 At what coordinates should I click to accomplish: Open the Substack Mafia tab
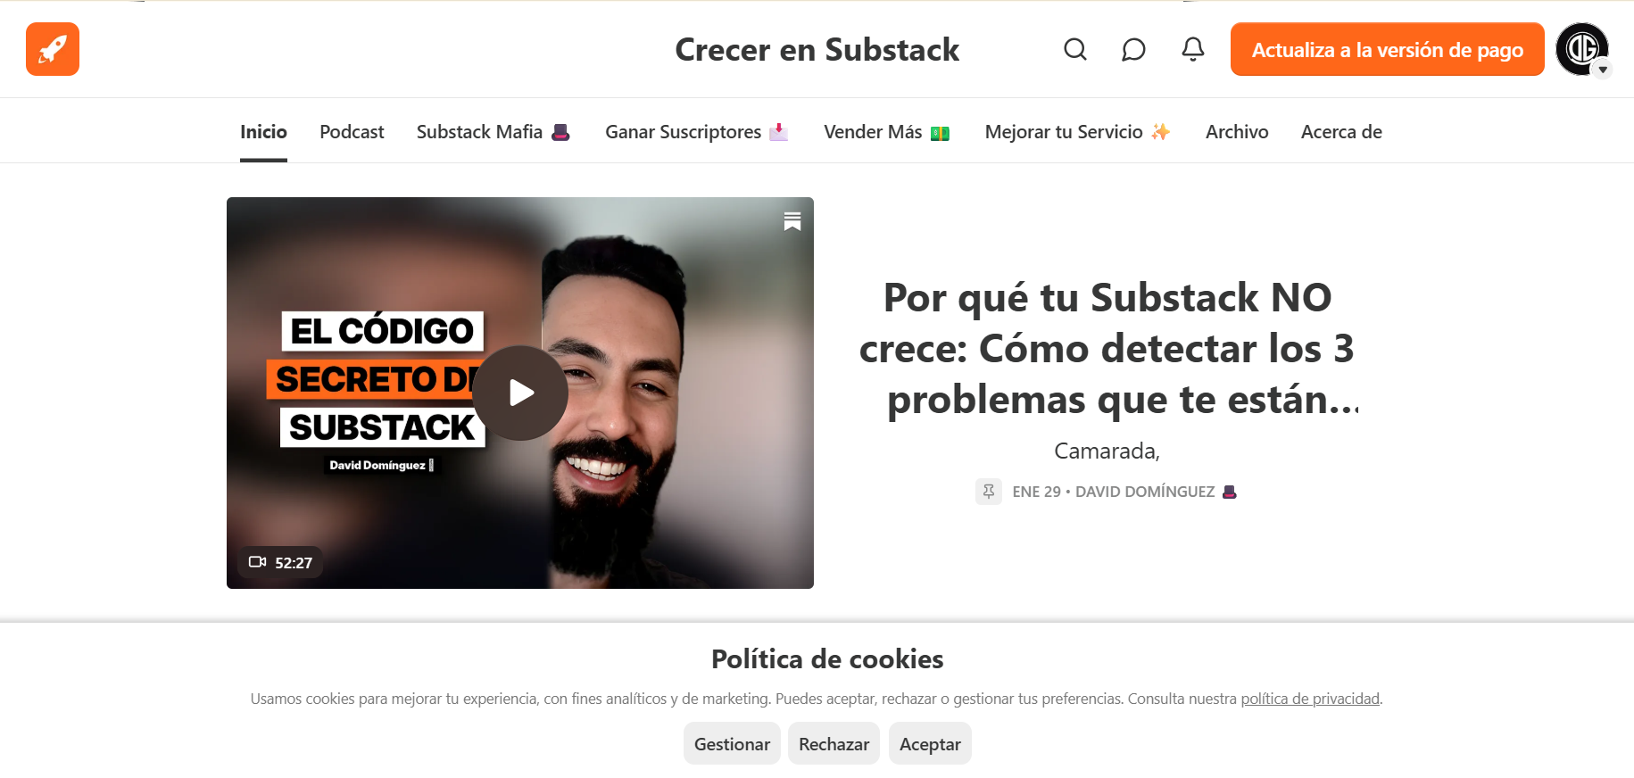(x=494, y=132)
